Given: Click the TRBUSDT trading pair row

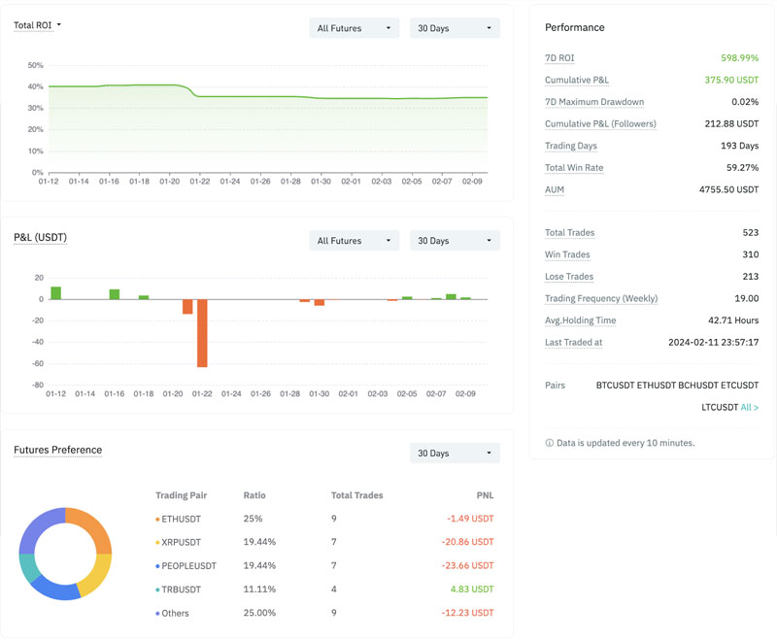Looking at the screenshot, I should [x=324, y=589].
